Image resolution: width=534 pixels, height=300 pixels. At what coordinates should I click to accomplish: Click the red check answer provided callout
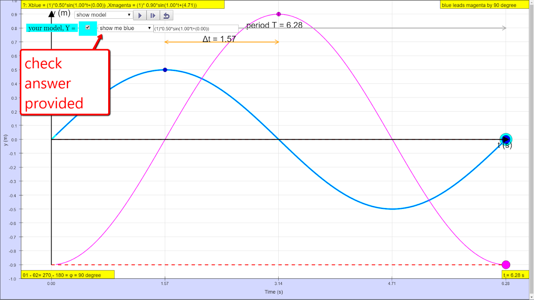pos(65,82)
